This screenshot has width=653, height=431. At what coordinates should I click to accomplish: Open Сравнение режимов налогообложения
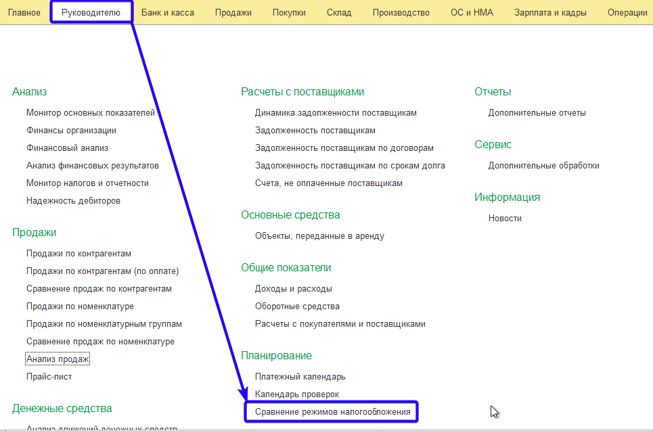[333, 412]
